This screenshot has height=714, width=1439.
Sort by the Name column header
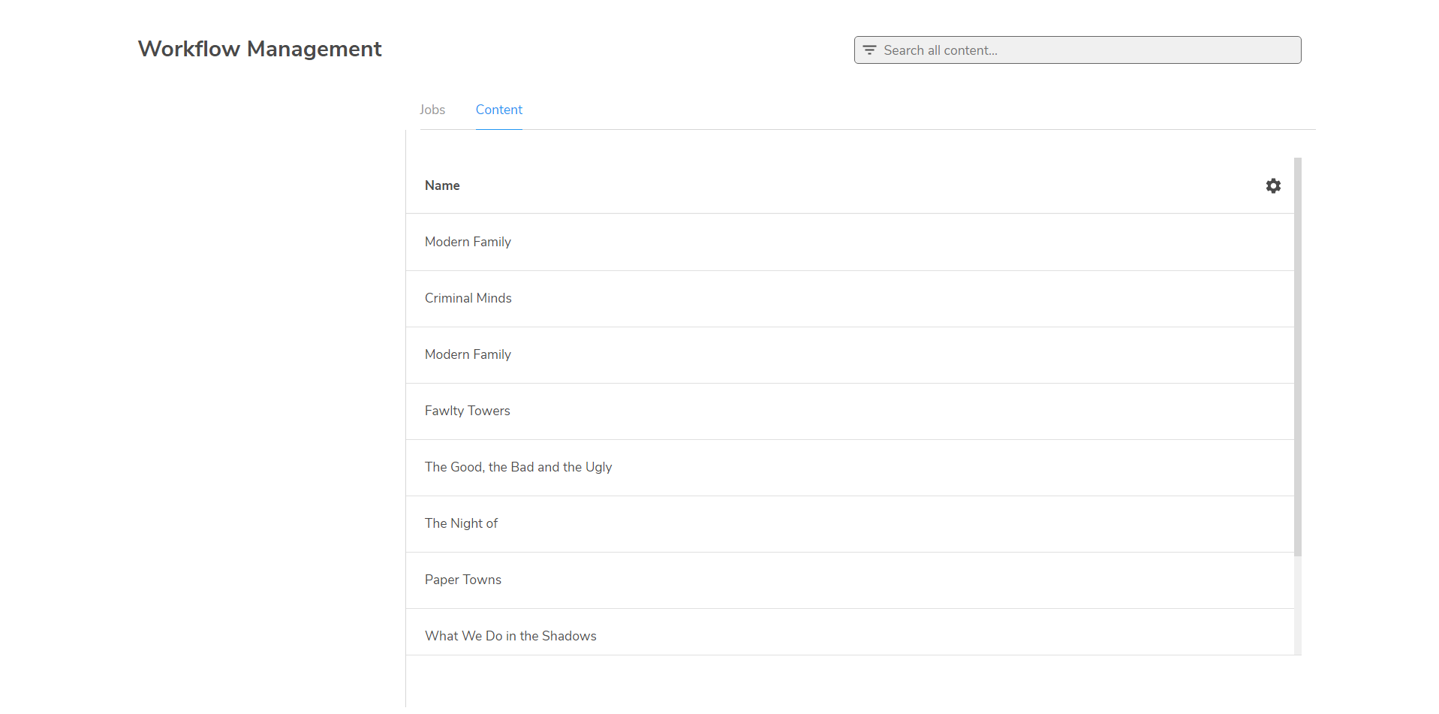[442, 185]
